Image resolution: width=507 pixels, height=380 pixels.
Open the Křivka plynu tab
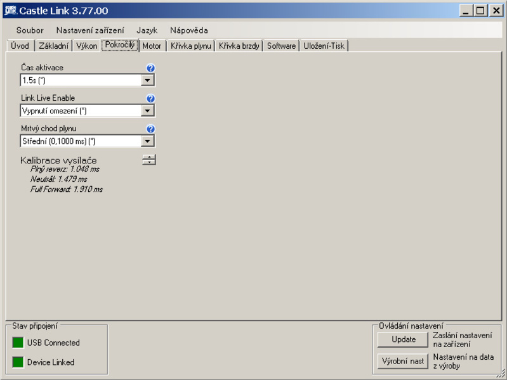[x=191, y=46]
